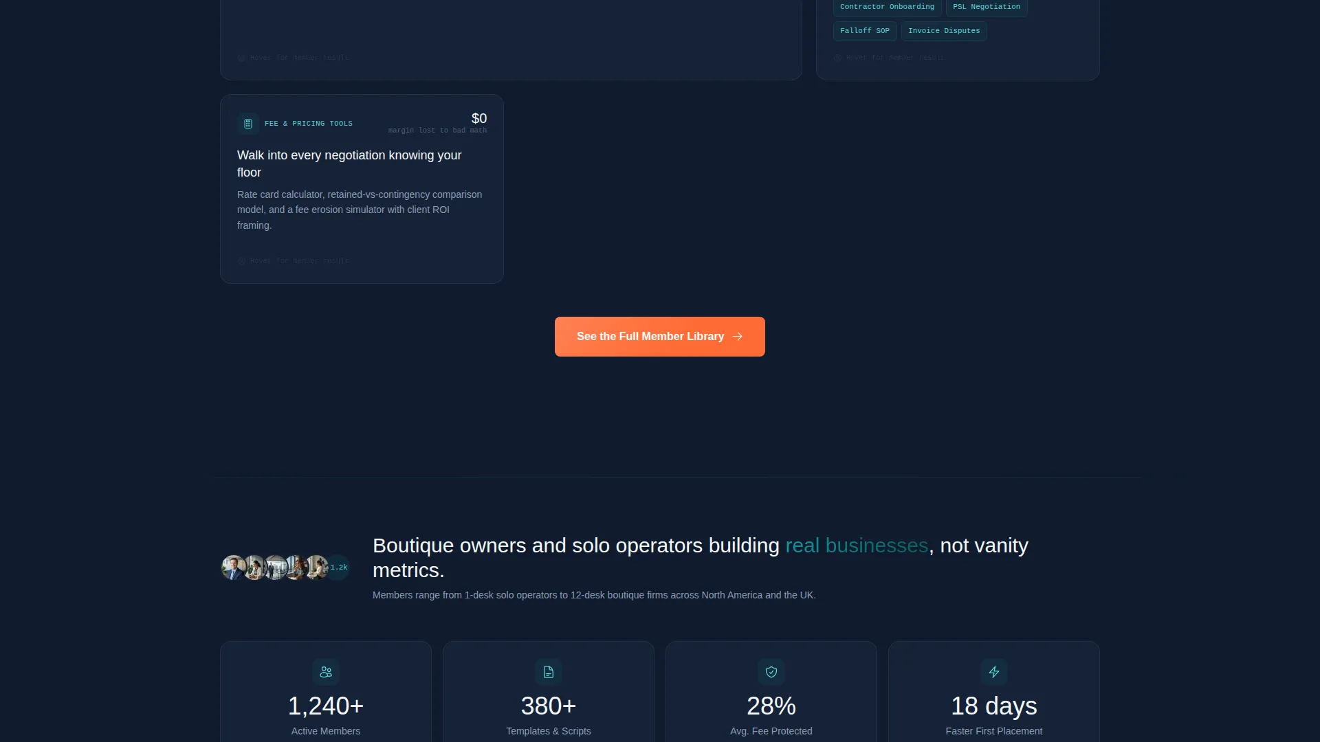1320x742 pixels.
Task: Click 'Walk into every negotiation knowing your floor' heading
Action: [x=349, y=164]
